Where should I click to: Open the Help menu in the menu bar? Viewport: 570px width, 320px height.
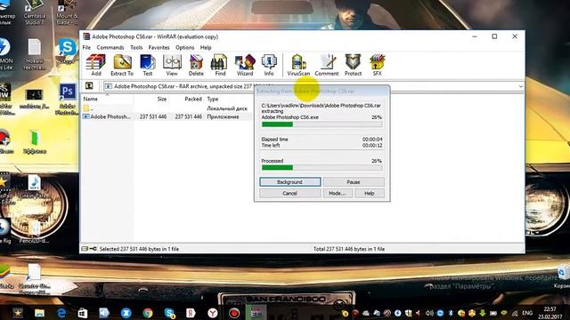click(x=206, y=47)
